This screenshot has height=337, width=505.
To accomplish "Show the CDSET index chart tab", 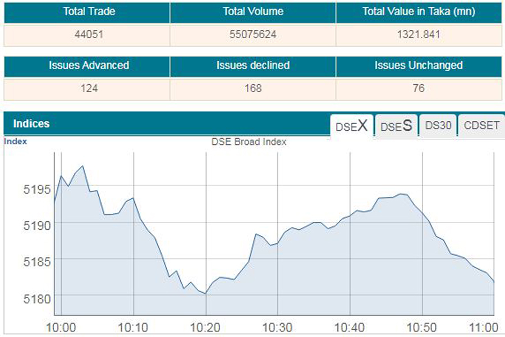I will coord(481,125).
